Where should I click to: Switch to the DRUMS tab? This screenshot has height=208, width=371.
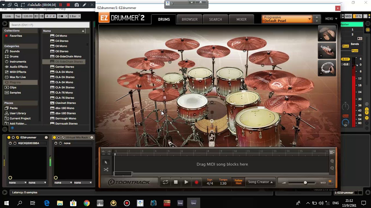[x=164, y=19]
